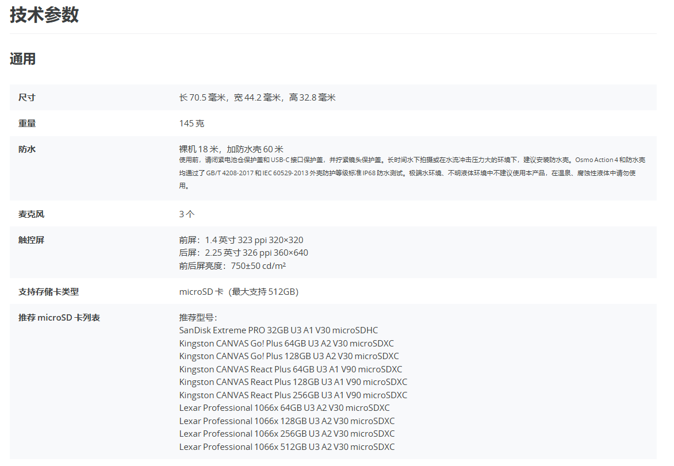Click the 尺寸 row label
674x466 pixels.
27,98
